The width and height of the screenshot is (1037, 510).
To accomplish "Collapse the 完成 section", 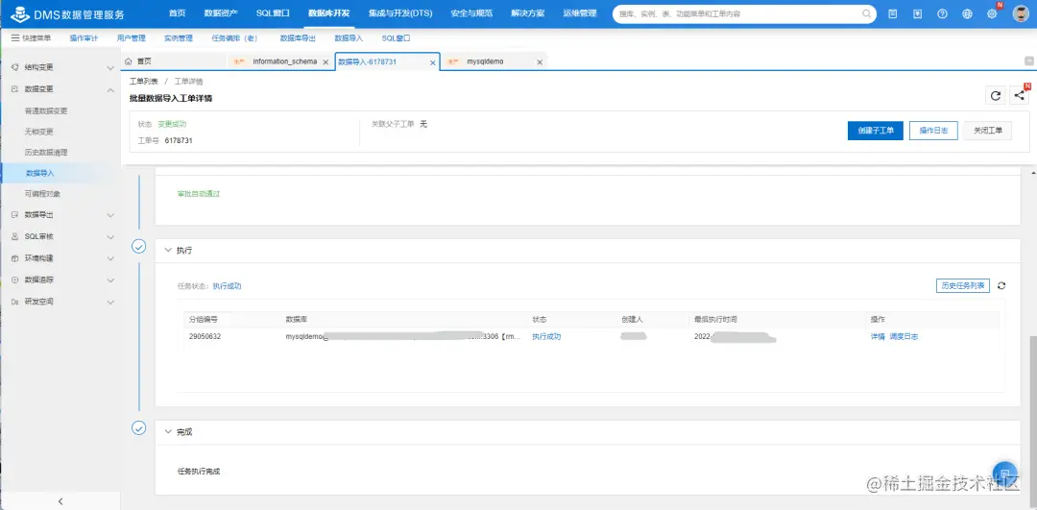I will [x=167, y=432].
